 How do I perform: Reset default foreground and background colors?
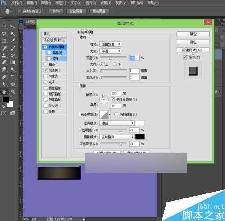[x=3, y=106]
